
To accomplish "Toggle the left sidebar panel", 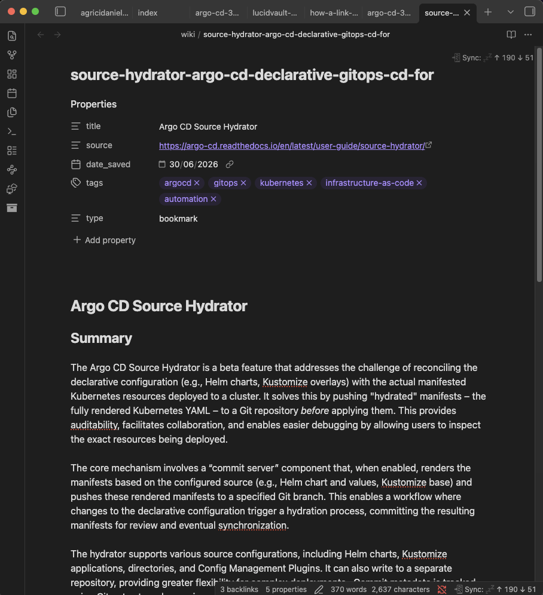I will (60, 12).
